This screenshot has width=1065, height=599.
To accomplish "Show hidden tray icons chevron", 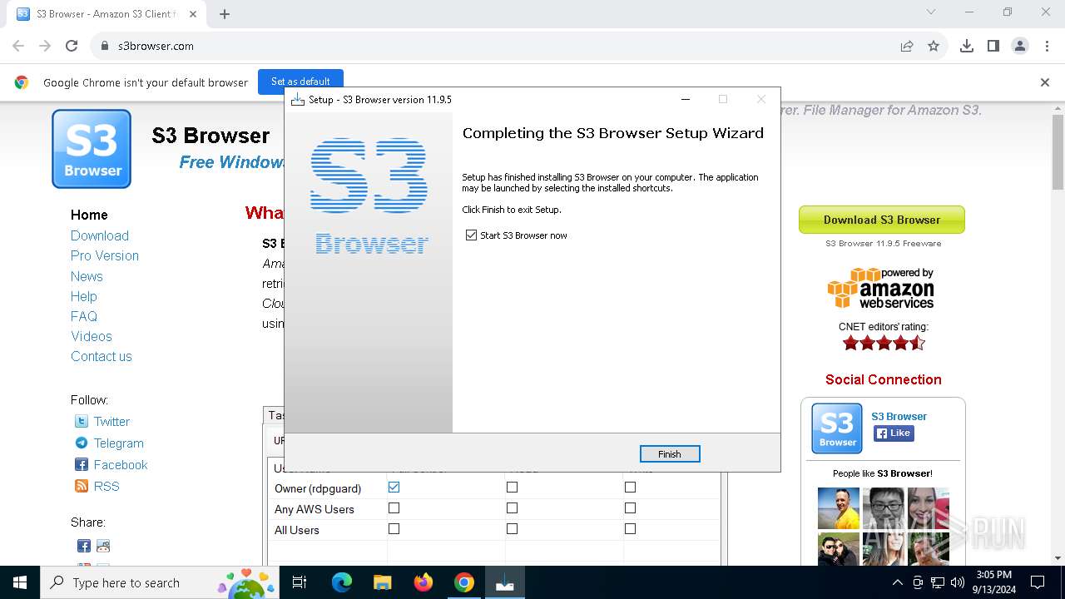I will [897, 582].
